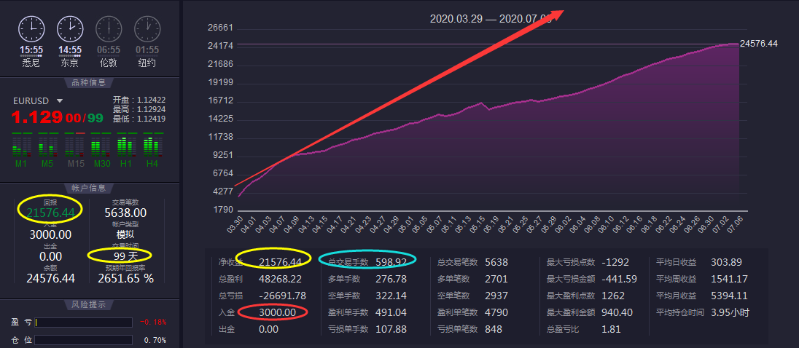Screen dimensions: 799x348
Task: Open the EURUSD symbol dropdown
Action: (60, 100)
